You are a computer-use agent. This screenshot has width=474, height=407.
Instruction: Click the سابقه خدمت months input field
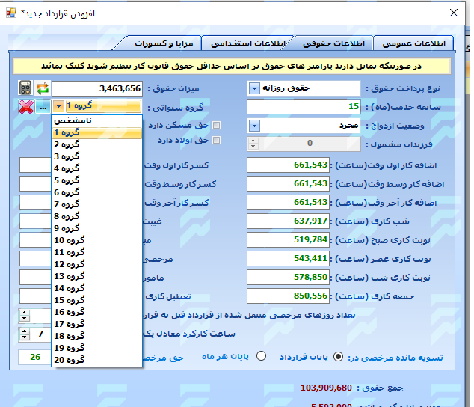click(x=315, y=106)
